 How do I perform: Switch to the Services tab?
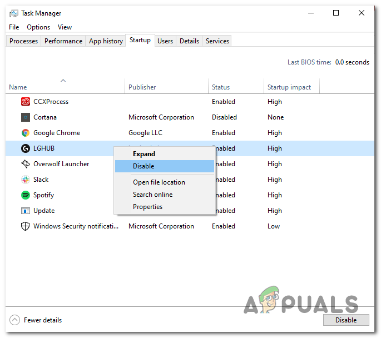(217, 41)
